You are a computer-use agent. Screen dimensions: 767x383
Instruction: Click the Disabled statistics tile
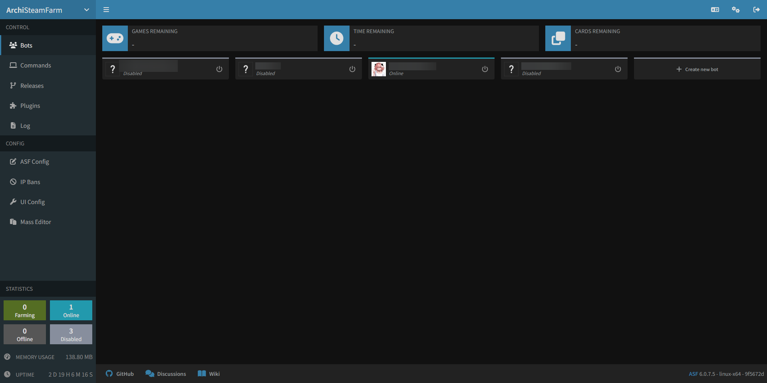[71, 334]
